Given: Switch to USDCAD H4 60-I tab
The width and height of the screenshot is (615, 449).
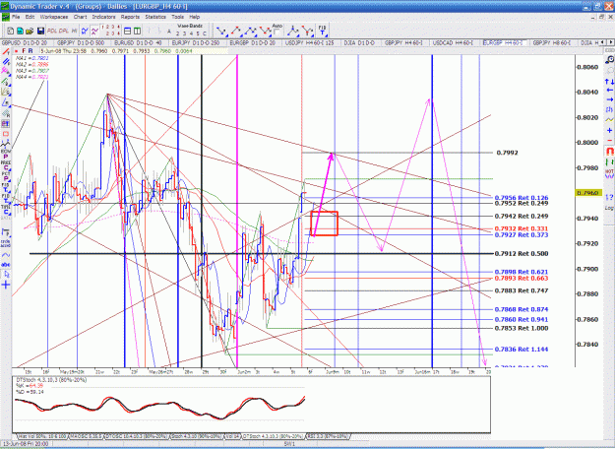Looking at the screenshot, I should pyautogui.click(x=453, y=42).
